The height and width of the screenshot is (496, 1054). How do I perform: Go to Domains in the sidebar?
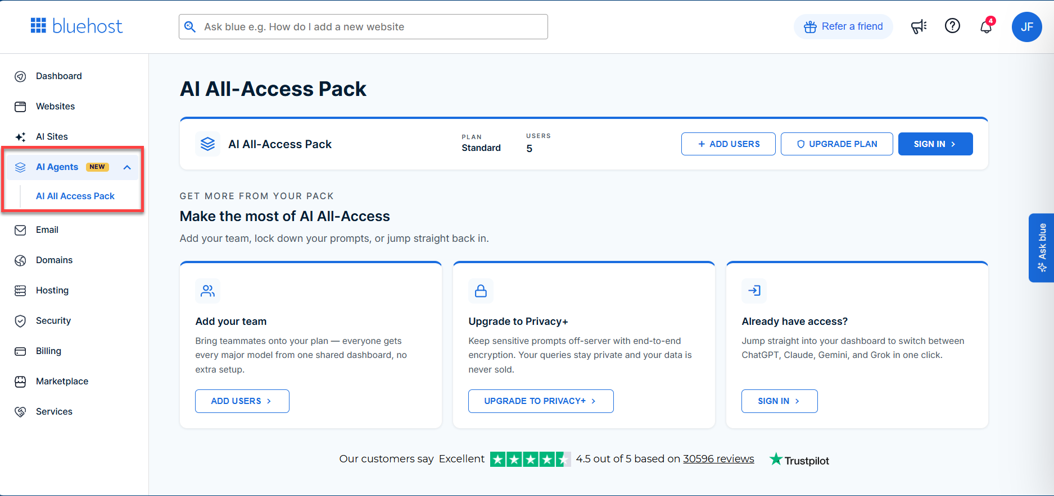click(x=54, y=260)
